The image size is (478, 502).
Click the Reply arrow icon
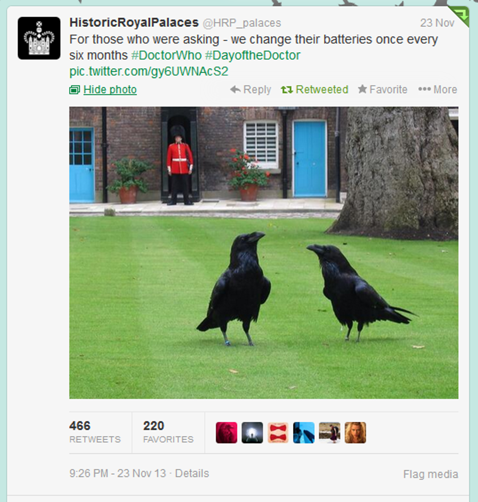click(x=236, y=89)
